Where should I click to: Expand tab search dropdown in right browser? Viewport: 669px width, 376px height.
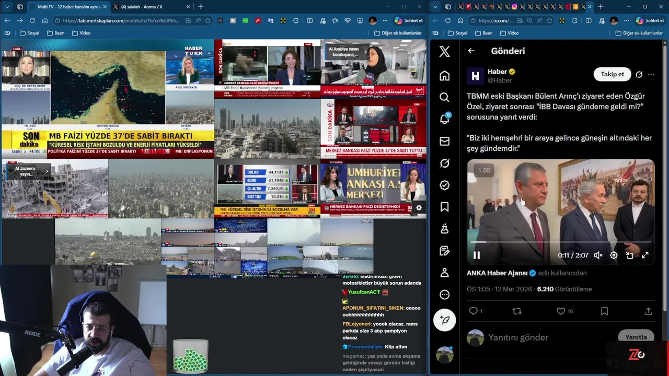435,7
